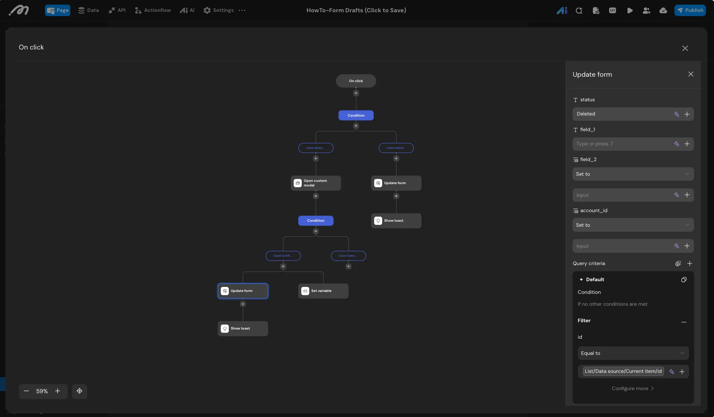Open the Settings tab
The width and height of the screenshot is (714, 417).
[218, 10]
